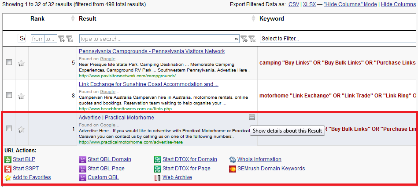The height and width of the screenshot is (187, 418).
Task: Click SEMrush Domain Keywords link
Action: pyautogui.click(x=271, y=169)
